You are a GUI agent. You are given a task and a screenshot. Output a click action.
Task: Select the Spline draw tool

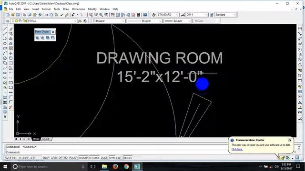click(x=5, y=68)
